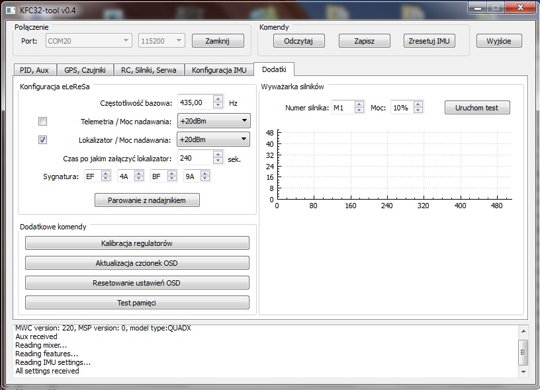Click the base frequency input field
The image size is (540, 390).
[195, 102]
